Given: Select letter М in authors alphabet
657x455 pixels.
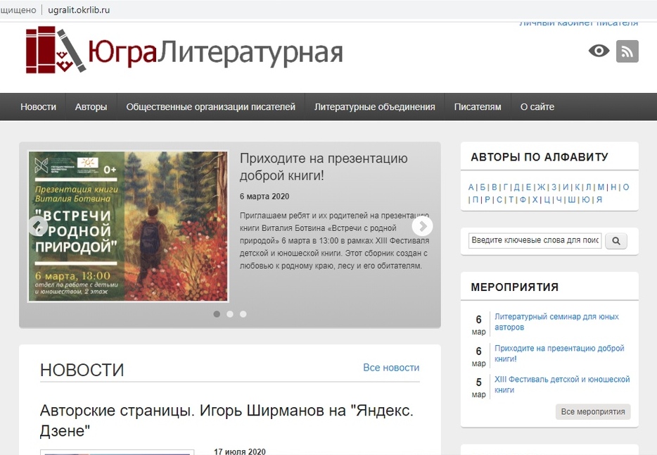Looking at the screenshot, I should click(601, 187).
